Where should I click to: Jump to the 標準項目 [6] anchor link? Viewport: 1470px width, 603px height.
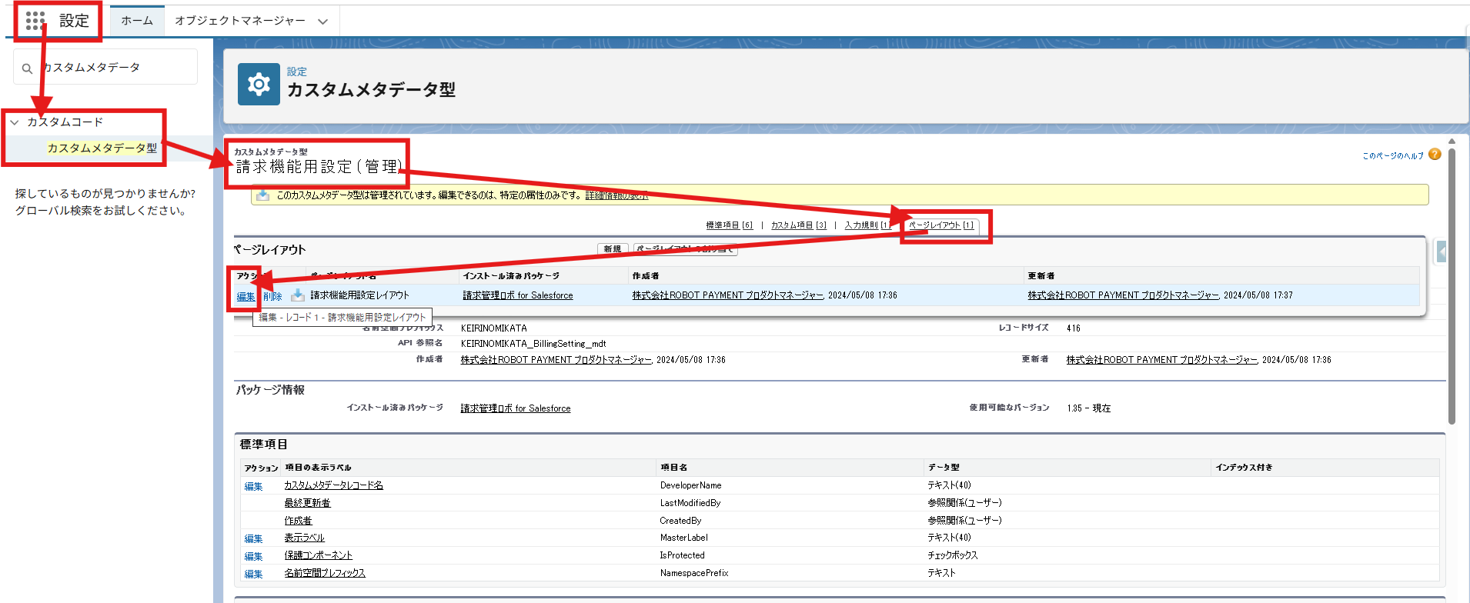(x=729, y=225)
